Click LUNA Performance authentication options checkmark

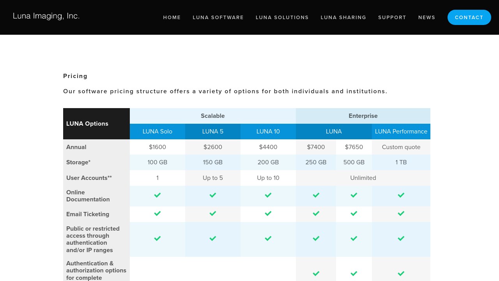(x=401, y=274)
